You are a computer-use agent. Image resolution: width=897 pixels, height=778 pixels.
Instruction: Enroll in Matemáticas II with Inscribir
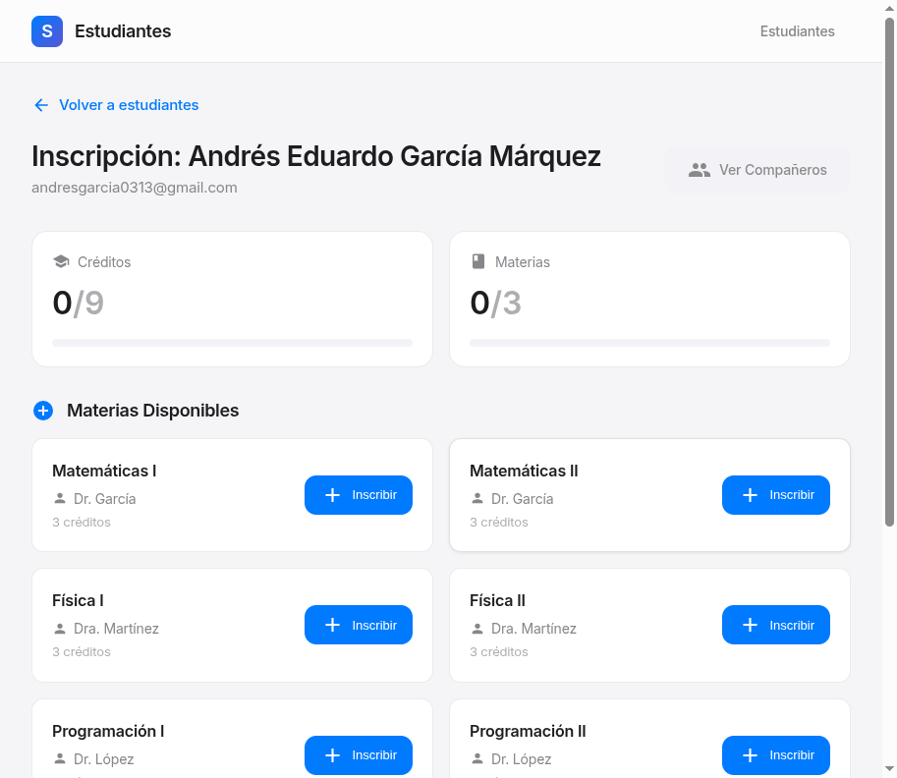pyautogui.click(x=776, y=495)
